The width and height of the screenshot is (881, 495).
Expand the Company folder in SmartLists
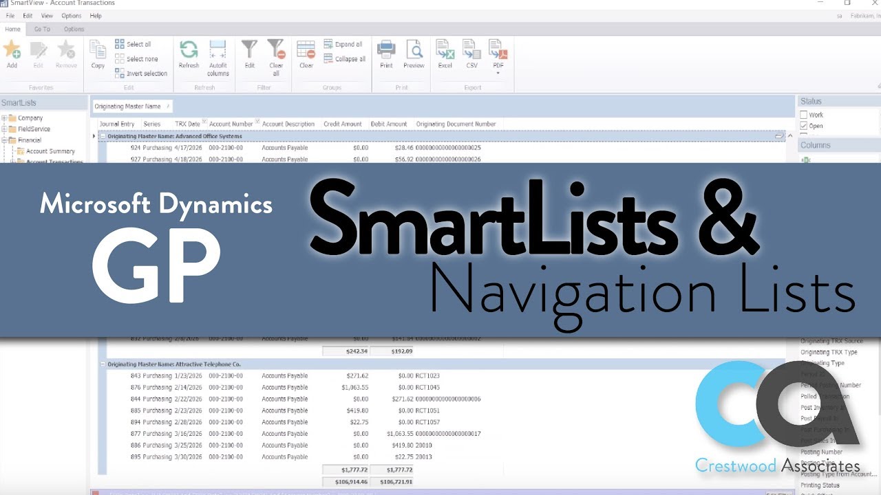[4, 118]
